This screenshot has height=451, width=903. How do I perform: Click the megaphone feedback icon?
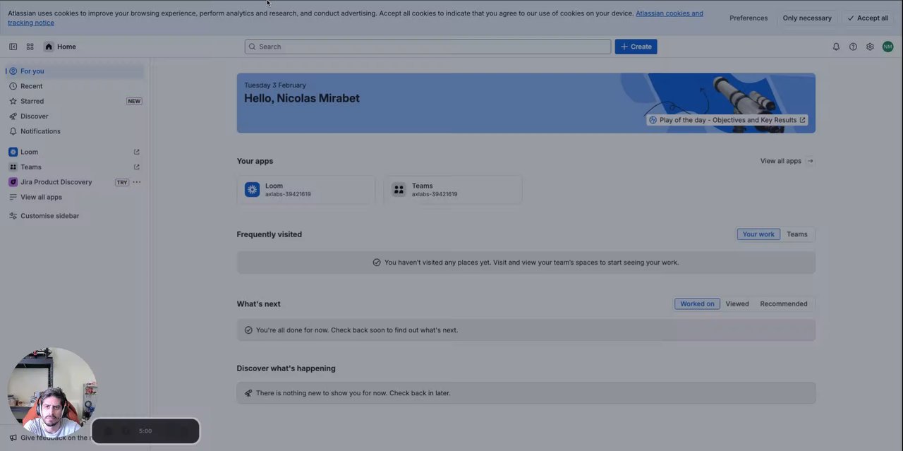point(13,438)
